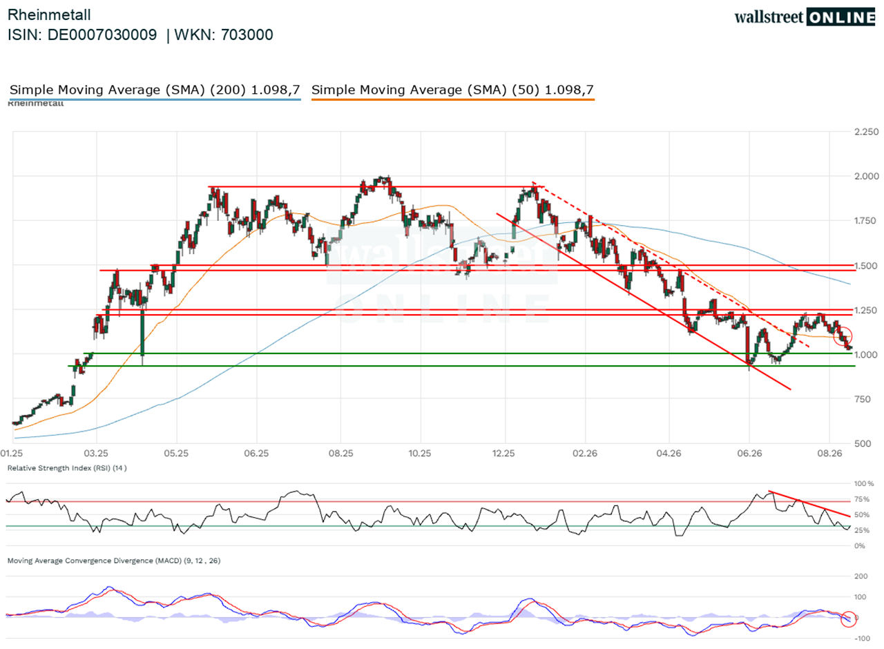Click the Relative Strength Index (RSI) label
Screen dimensions: 884x649
pos(67,468)
